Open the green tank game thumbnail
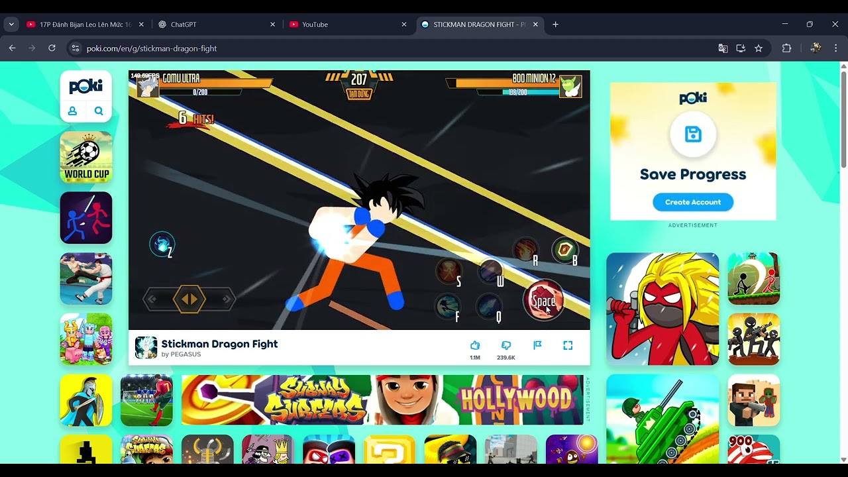 pos(662,419)
